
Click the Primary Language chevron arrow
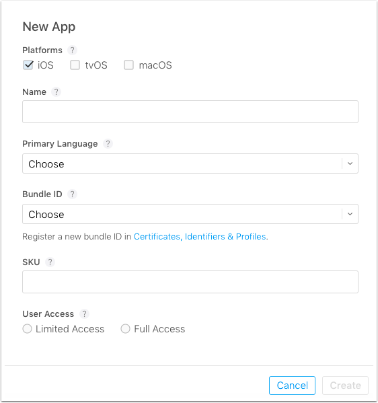pos(350,163)
